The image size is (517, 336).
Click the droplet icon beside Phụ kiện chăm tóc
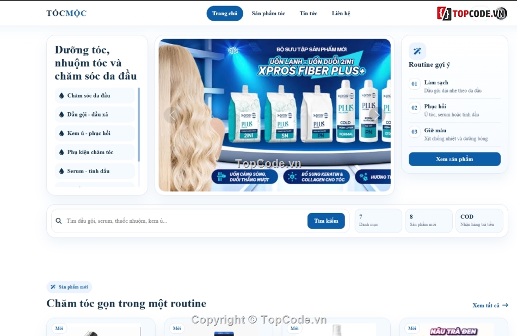click(61, 152)
